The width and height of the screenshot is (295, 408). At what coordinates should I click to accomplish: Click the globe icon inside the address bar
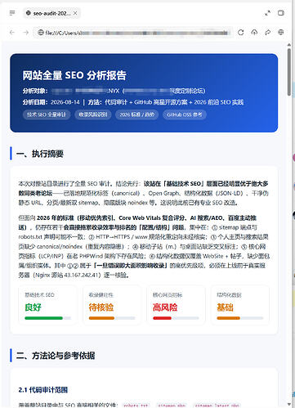pos(41,33)
